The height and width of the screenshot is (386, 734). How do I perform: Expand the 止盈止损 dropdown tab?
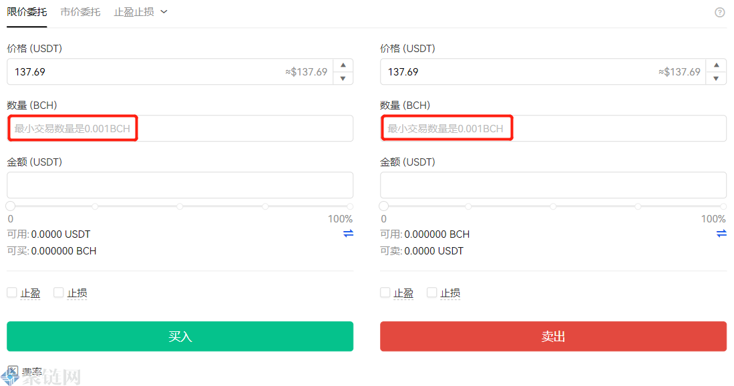(140, 12)
